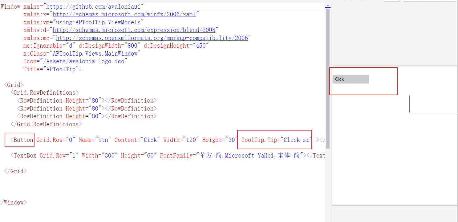
Task: Open the markup-compatibility/2006 link
Action: [152, 38]
